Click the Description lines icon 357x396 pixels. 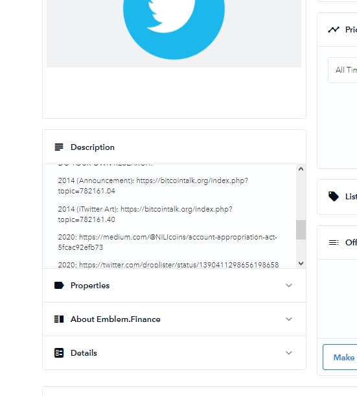pos(59,147)
